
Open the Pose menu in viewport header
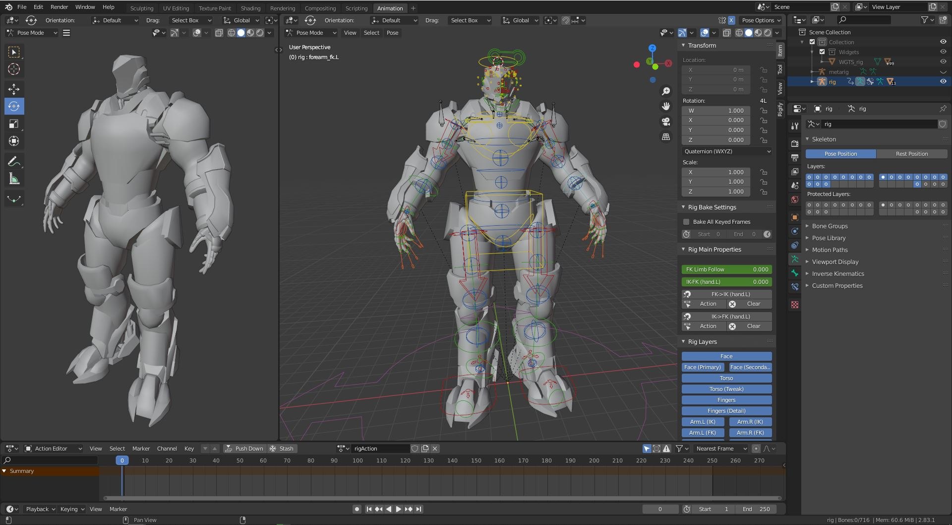tap(392, 33)
